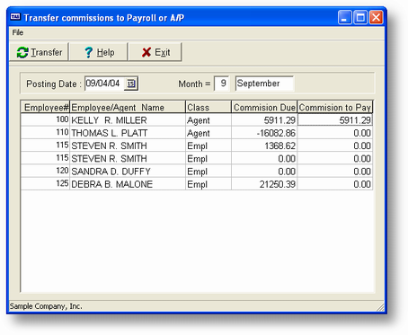Click the Month number field
The width and height of the screenshot is (408, 335).
(222, 84)
